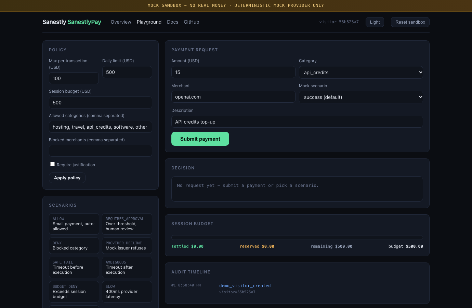Focus the Daily limit input
Image resolution: width=472 pixels, height=308 pixels.
tap(127, 72)
